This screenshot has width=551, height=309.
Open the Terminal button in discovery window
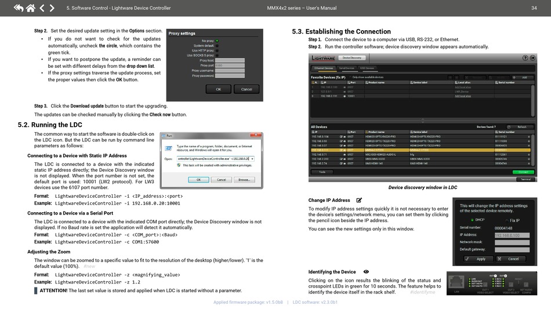pos(525,180)
